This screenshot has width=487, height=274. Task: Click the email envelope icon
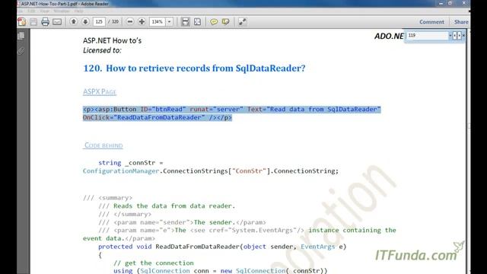pyautogui.click(x=57, y=22)
